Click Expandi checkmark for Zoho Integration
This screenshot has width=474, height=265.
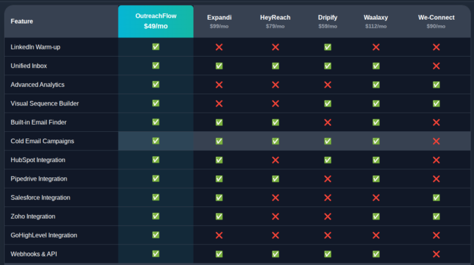219,216
